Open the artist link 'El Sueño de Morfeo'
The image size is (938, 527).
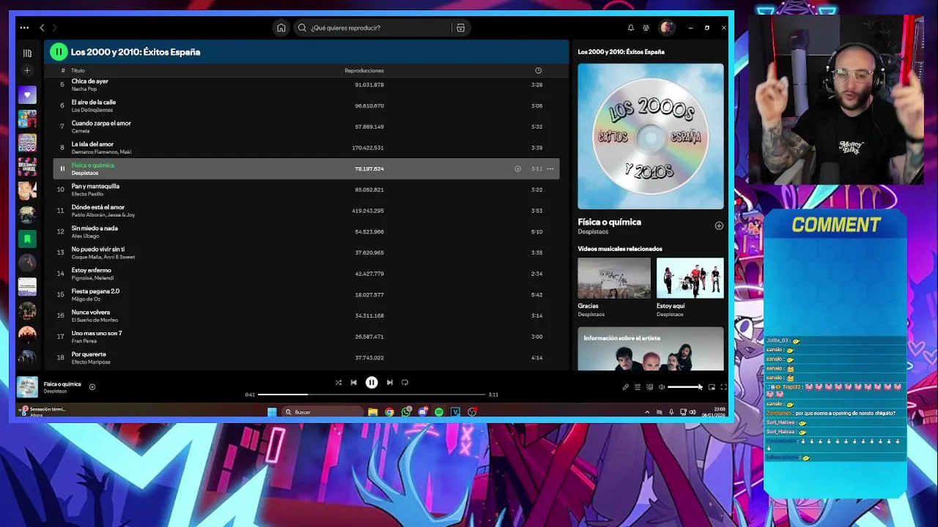[95, 320]
